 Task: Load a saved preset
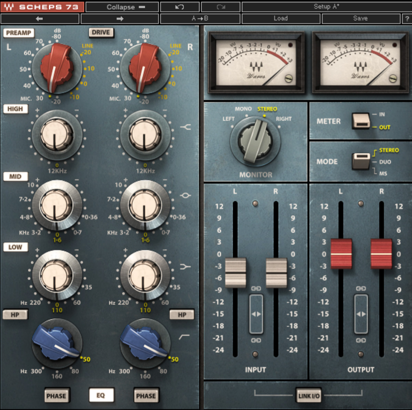coord(281,19)
